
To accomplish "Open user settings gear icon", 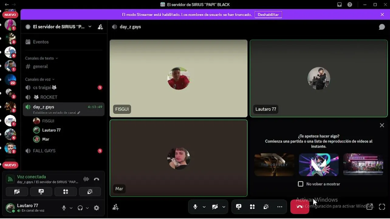I will click(x=97, y=208).
